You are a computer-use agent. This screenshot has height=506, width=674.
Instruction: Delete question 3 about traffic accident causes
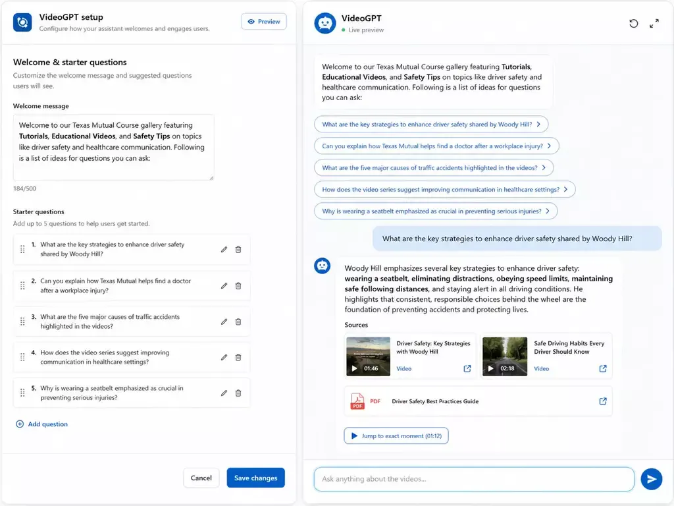[238, 322]
